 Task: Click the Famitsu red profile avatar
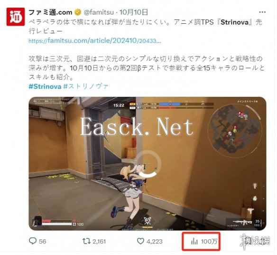pyautogui.click(x=16, y=17)
